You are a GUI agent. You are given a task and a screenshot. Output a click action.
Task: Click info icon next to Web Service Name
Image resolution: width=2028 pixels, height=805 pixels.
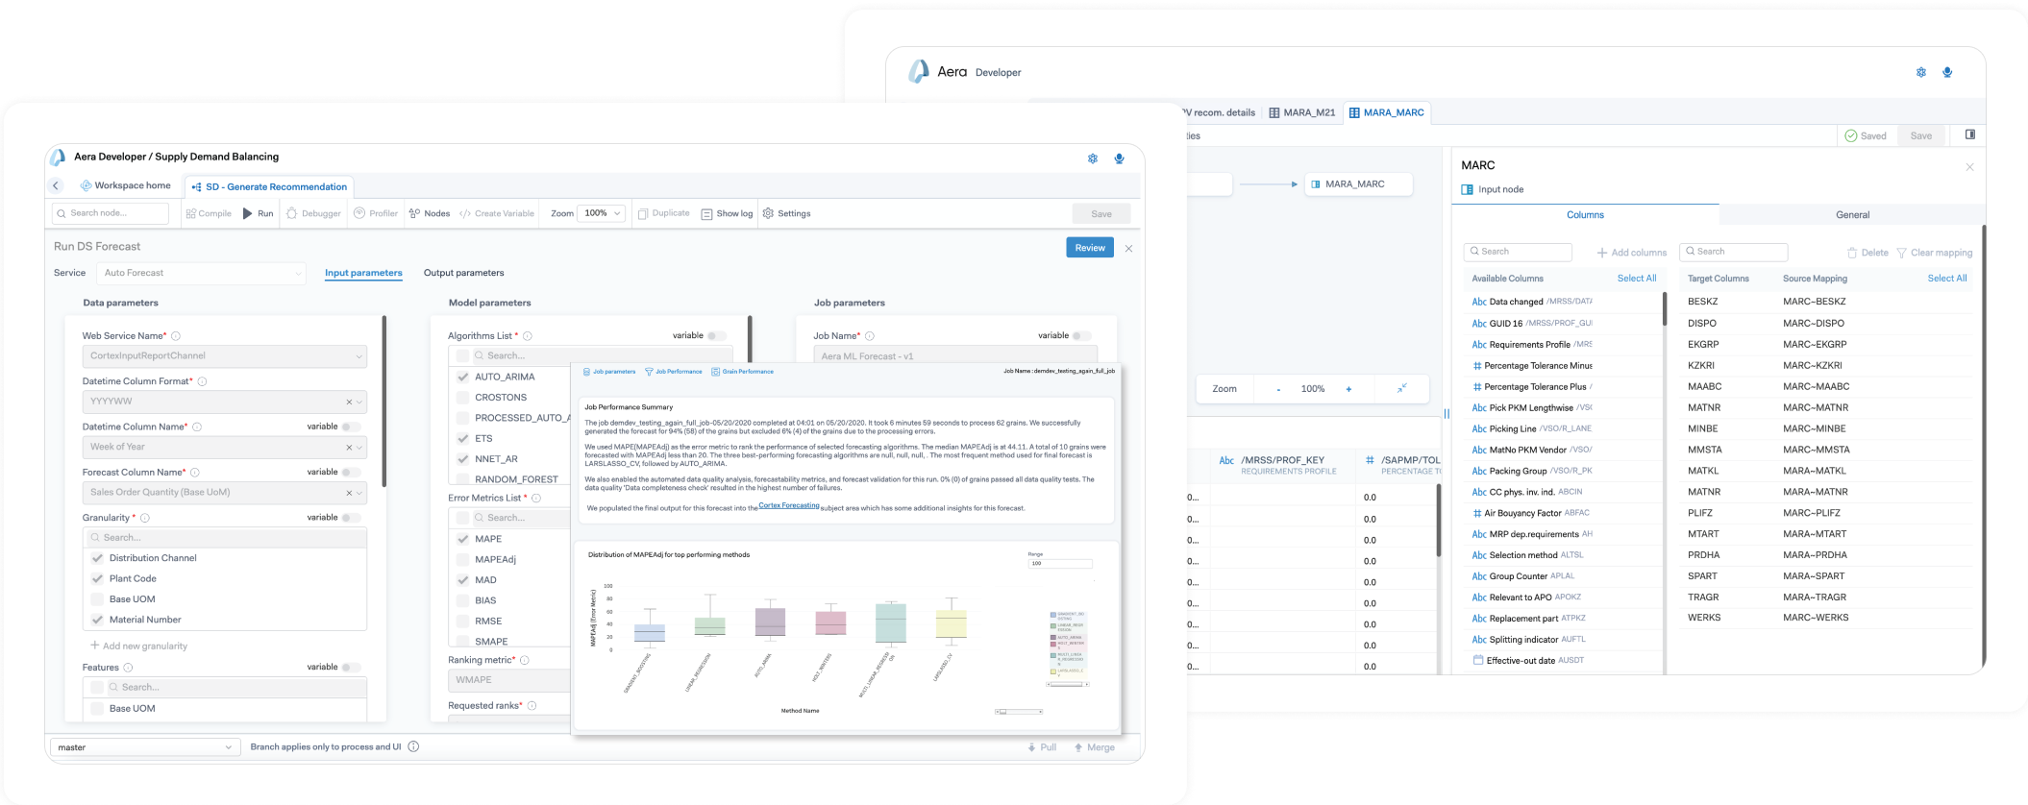coord(176,336)
